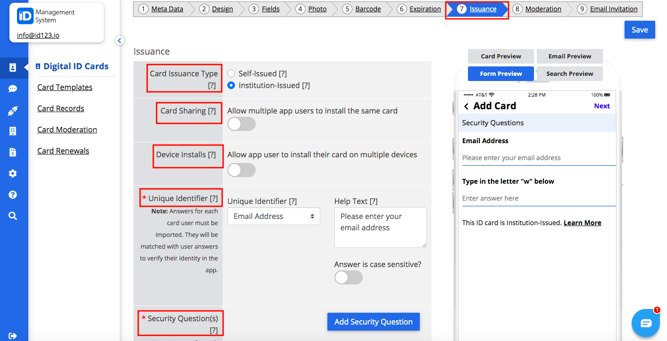The height and width of the screenshot is (341, 667).
Task: Click inside the Help Text field
Action: (x=380, y=227)
